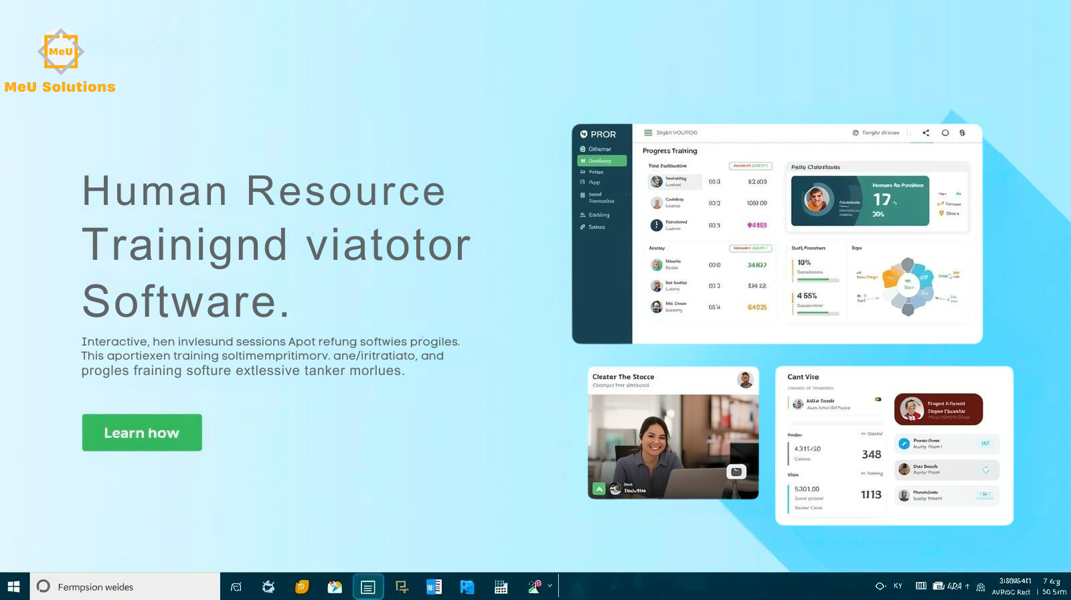Click the share icon in dashboard header
The width and height of the screenshot is (1071, 600).
pyautogui.click(x=926, y=133)
